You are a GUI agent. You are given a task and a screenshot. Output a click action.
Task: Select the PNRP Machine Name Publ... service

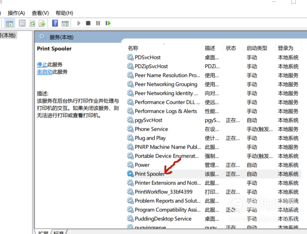click(x=168, y=147)
